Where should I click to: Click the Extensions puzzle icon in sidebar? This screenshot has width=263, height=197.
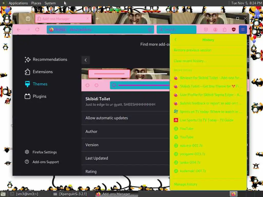pyautogui.click(x=27, y=72)
